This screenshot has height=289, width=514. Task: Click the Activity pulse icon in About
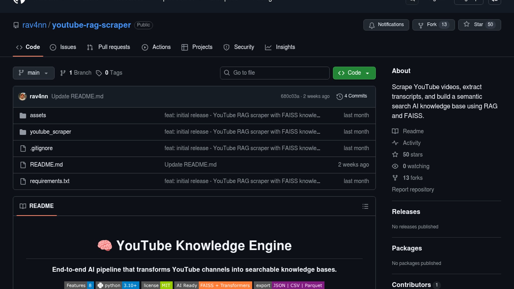[x=395, y=143]
